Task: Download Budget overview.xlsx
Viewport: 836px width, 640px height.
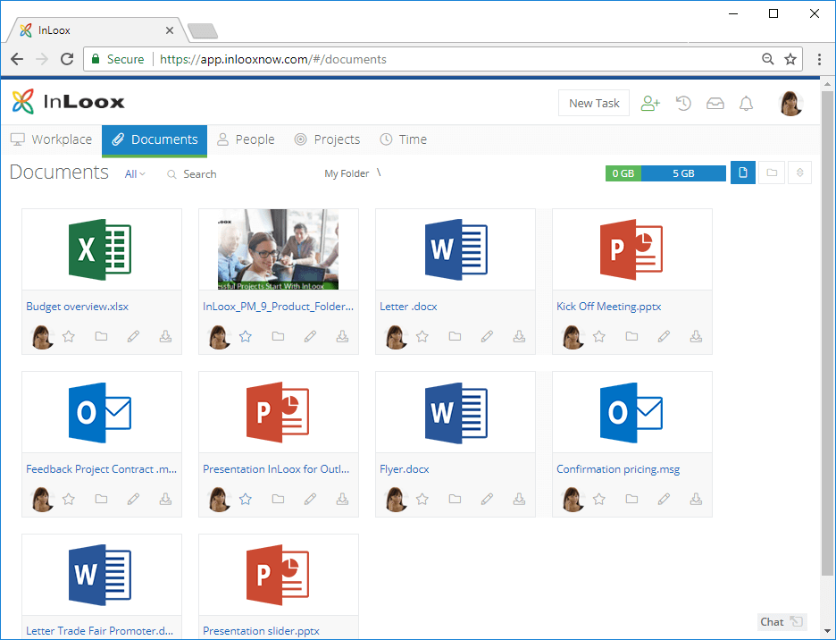Action: [x=165, y=336]
